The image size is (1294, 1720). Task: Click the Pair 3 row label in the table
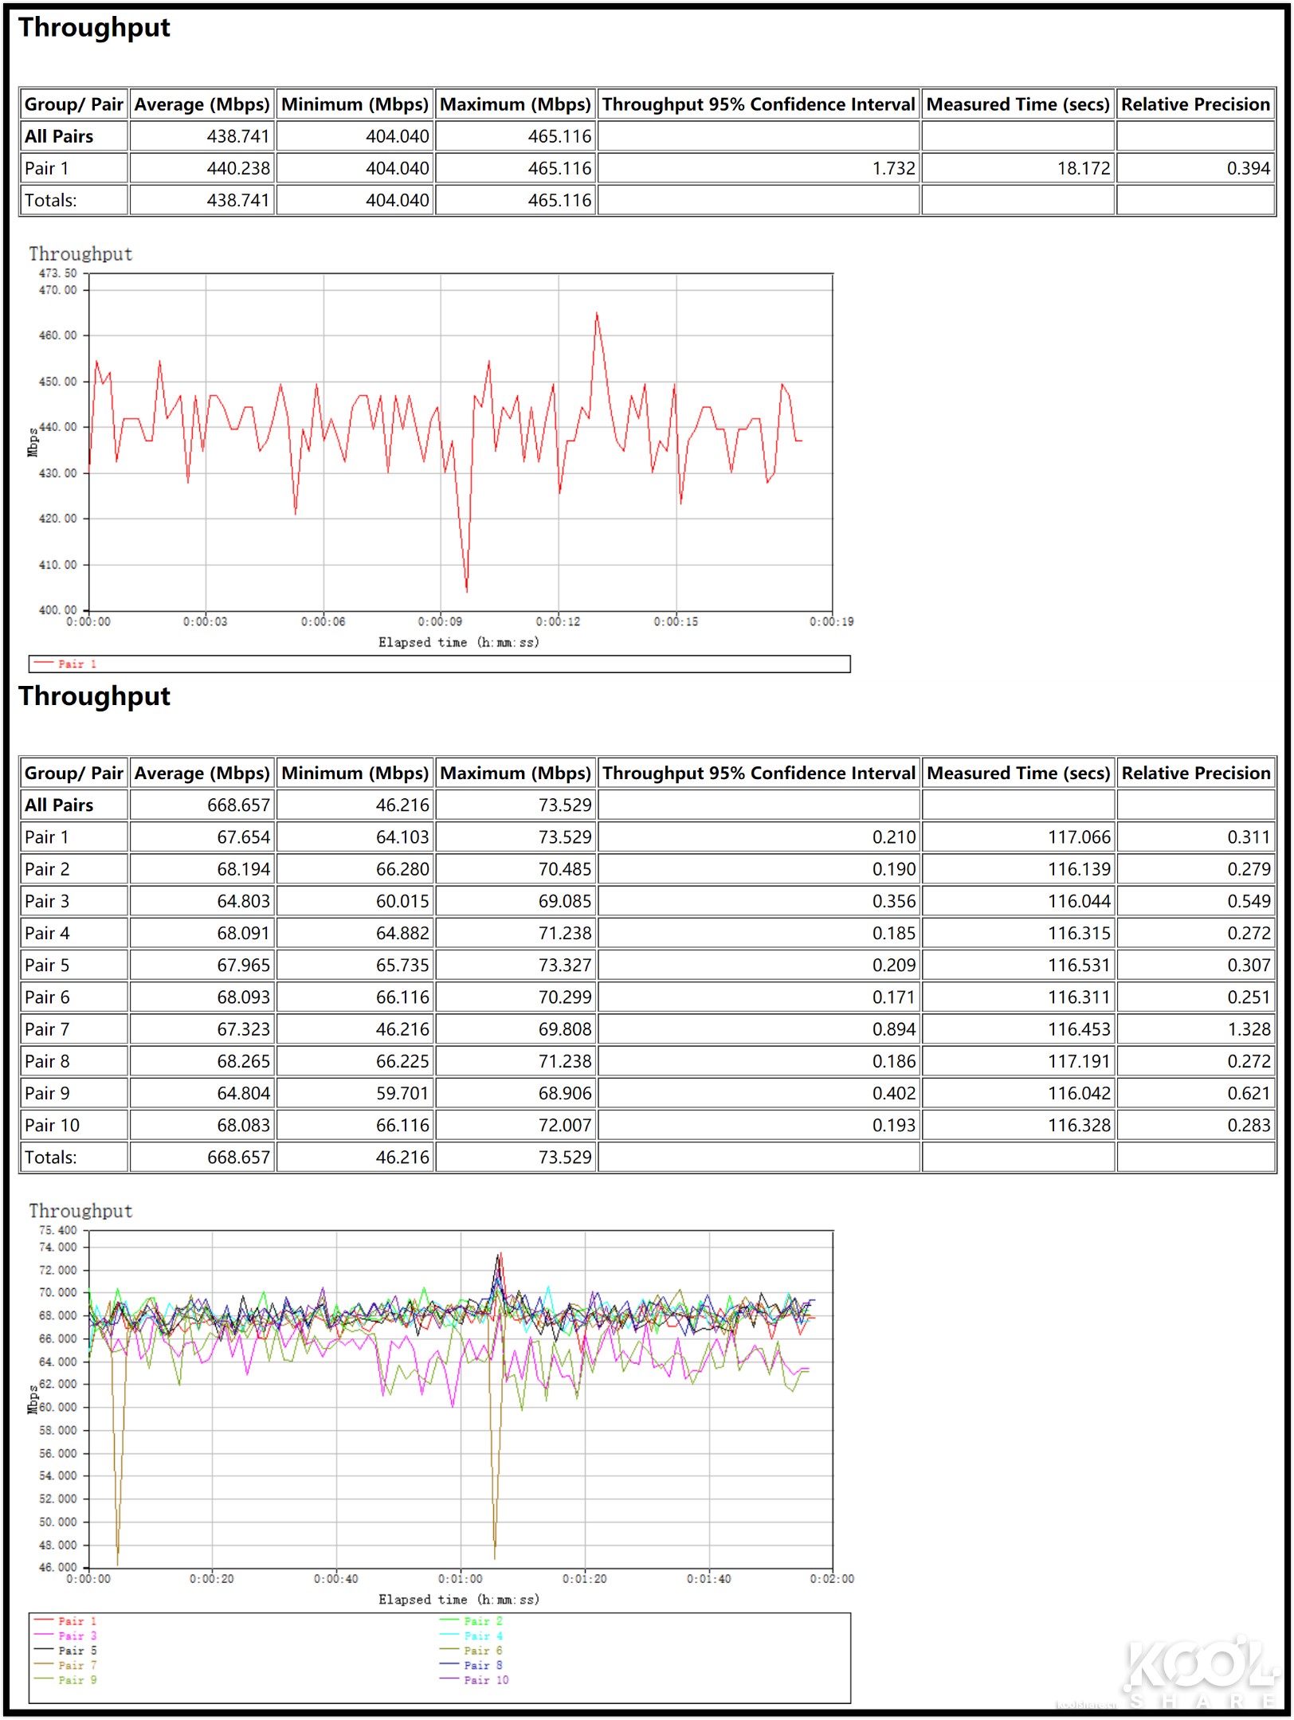pyautogui.click(x=47, y=901)
